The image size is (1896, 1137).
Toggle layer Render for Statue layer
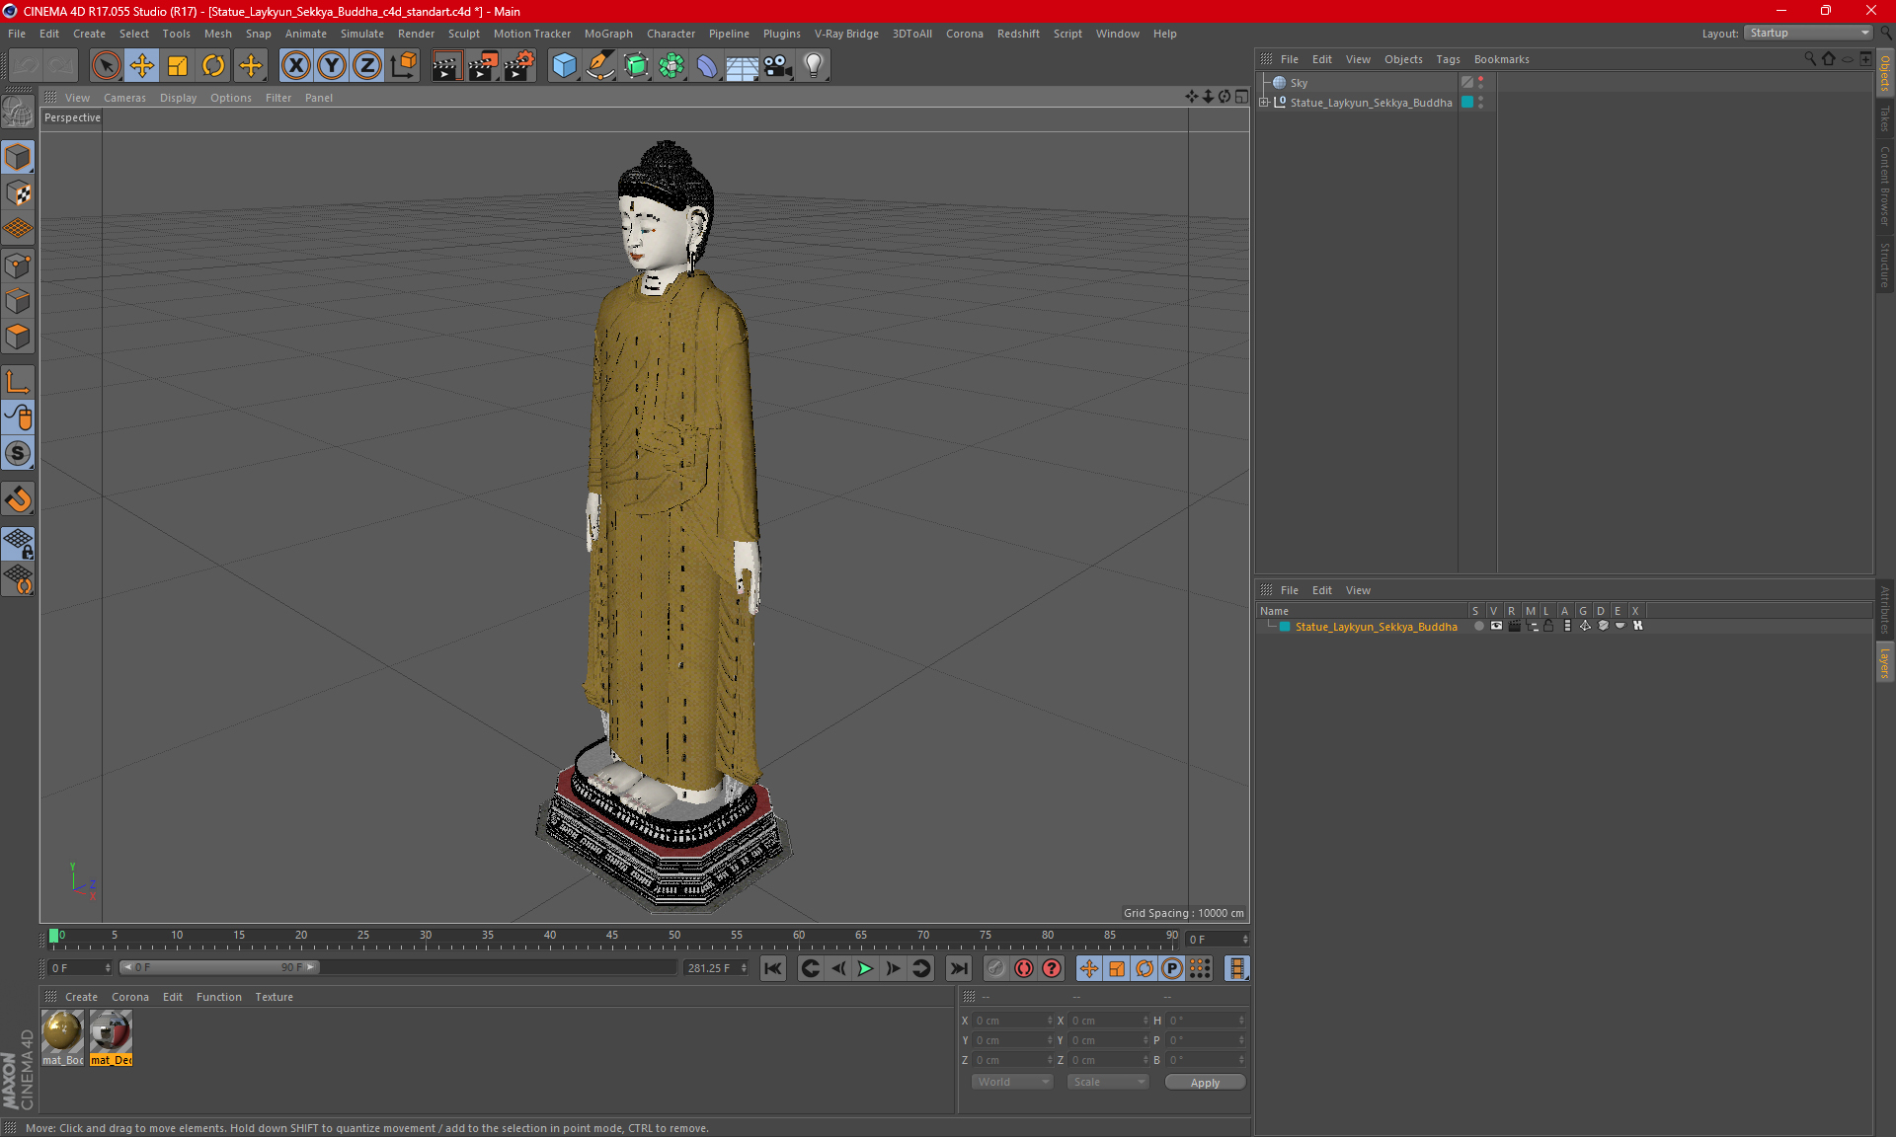coord(1514,626)
